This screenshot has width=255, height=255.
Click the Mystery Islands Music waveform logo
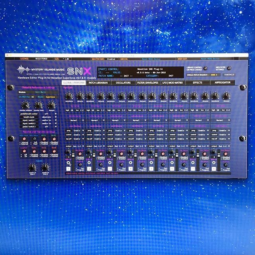tap(24, 69)
